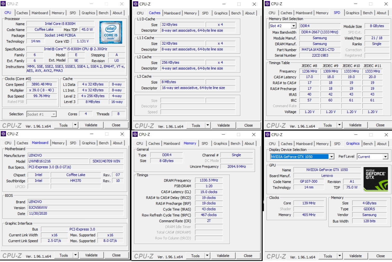Click the GPU memory type GDDR5 field
392x262 pixels.
click(x=369, y=209)
